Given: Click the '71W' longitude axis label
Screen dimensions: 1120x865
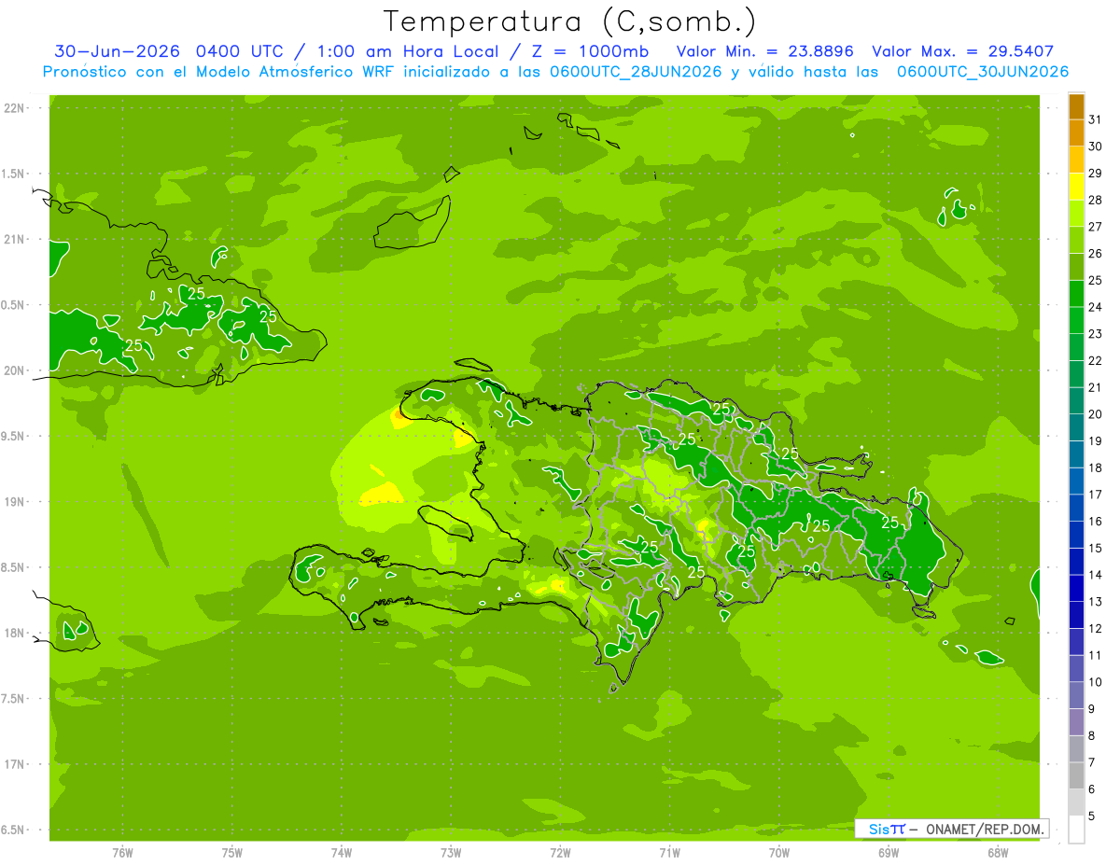Looking at the screenshot, I should (x=669, y=853).
